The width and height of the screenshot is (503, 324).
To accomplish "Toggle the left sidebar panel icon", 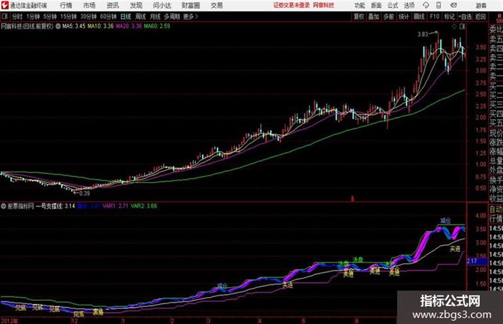I will click(x=4, y=16).
